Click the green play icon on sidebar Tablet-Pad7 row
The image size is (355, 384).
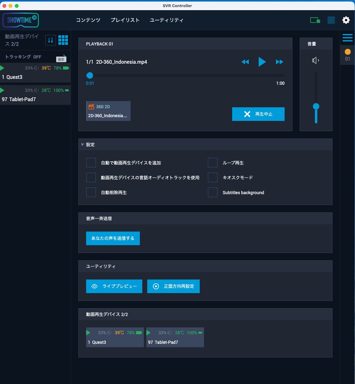pyautogui.click(x=2, y=90)
